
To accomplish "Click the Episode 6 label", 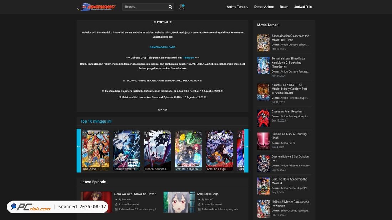I will point(125,199).
